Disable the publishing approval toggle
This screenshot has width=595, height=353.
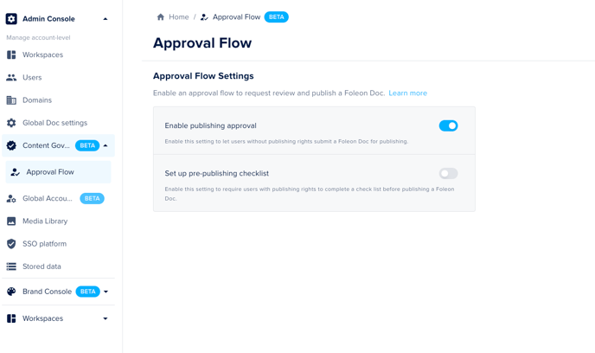448,125
